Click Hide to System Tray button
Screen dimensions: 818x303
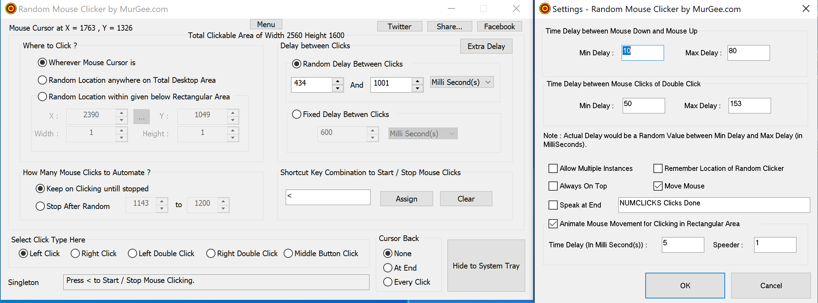click(x=486, y=266)
